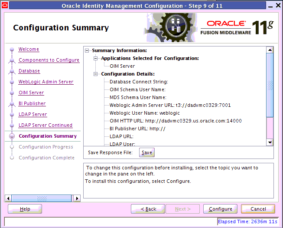The height and width of the screenshot is (228, 283).
Task: Click right arrow of navigation pane scrollbar
Action: [x=77, y=198]
